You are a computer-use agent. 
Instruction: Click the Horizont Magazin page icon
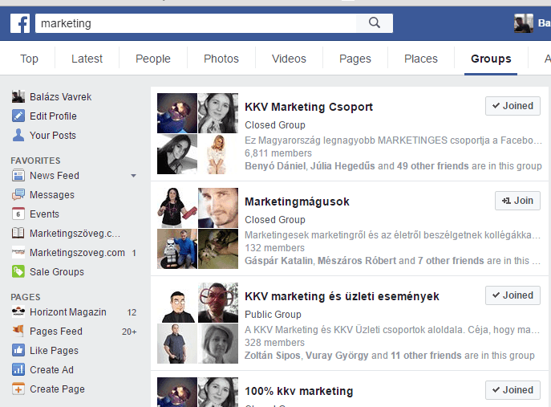tap(18, 312)
